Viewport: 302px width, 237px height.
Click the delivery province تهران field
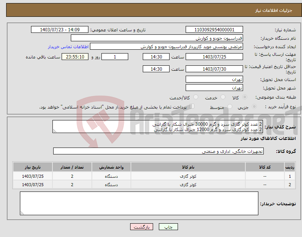click(x=214, y=79)
